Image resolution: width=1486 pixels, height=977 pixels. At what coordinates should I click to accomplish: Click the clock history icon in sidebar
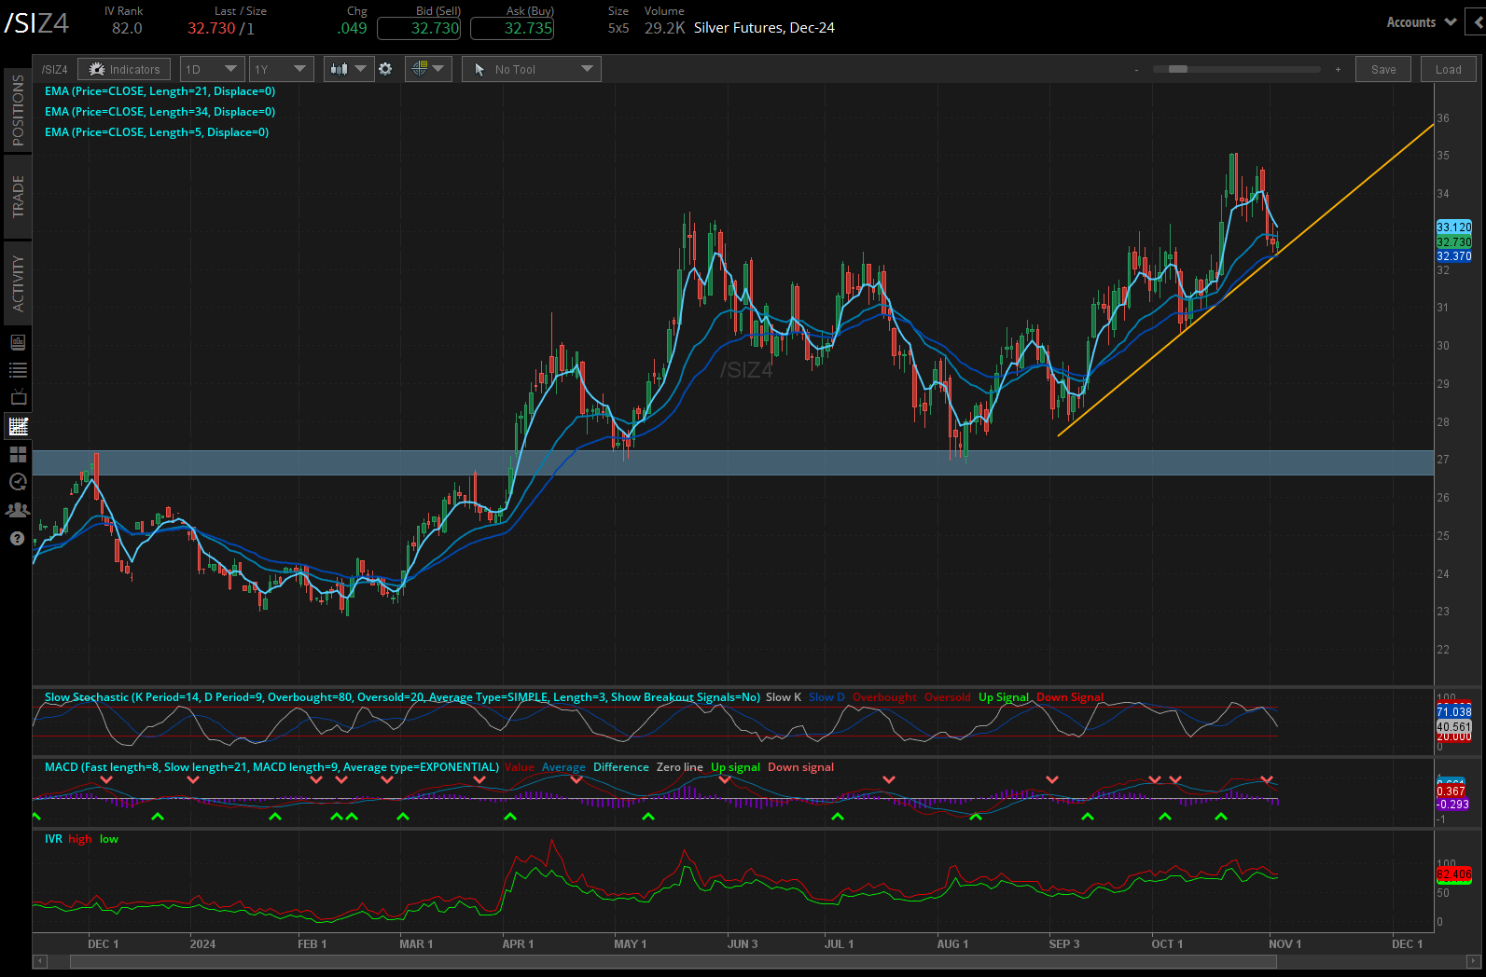18,482
